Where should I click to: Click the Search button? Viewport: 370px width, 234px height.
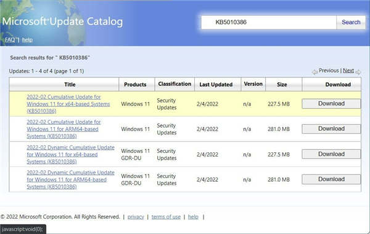(351, 22)
